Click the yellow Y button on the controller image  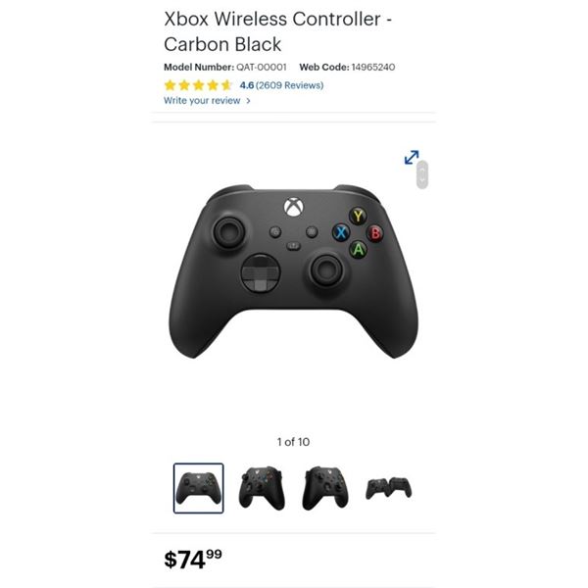coord(358,216)
